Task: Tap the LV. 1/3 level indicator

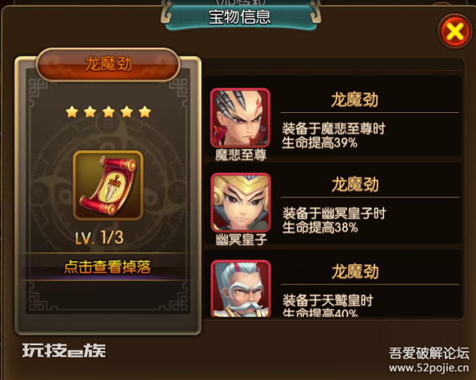Action: (99, 237)
